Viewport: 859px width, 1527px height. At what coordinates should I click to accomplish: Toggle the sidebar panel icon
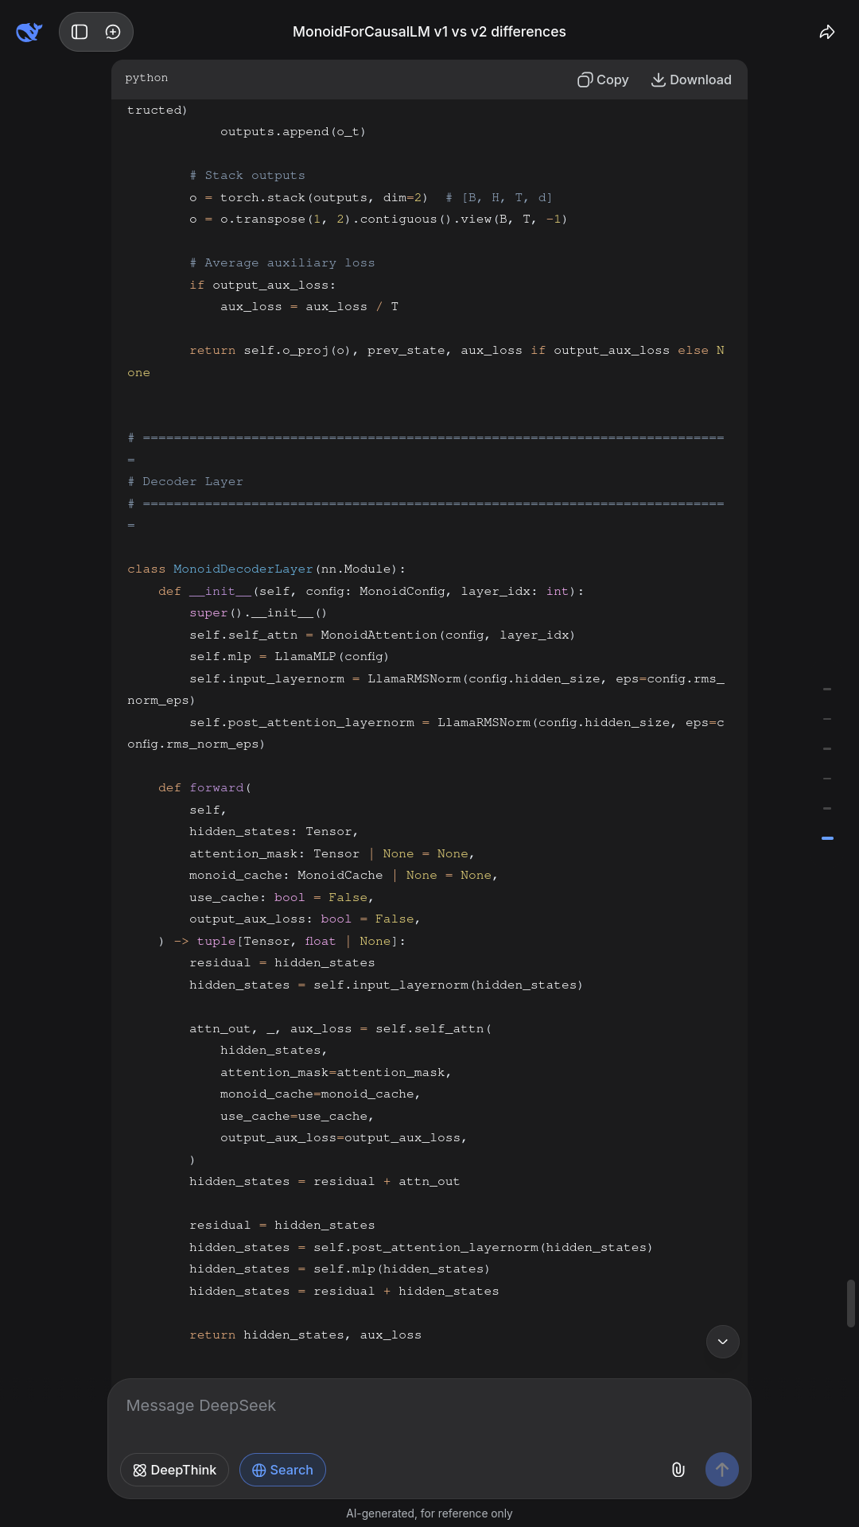tap(80, 32)
